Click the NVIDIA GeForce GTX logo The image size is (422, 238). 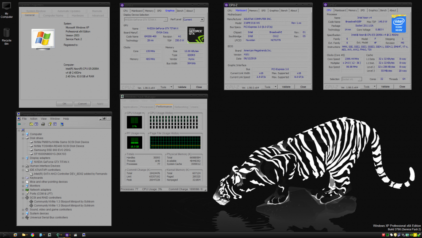[x=195, y=35]
